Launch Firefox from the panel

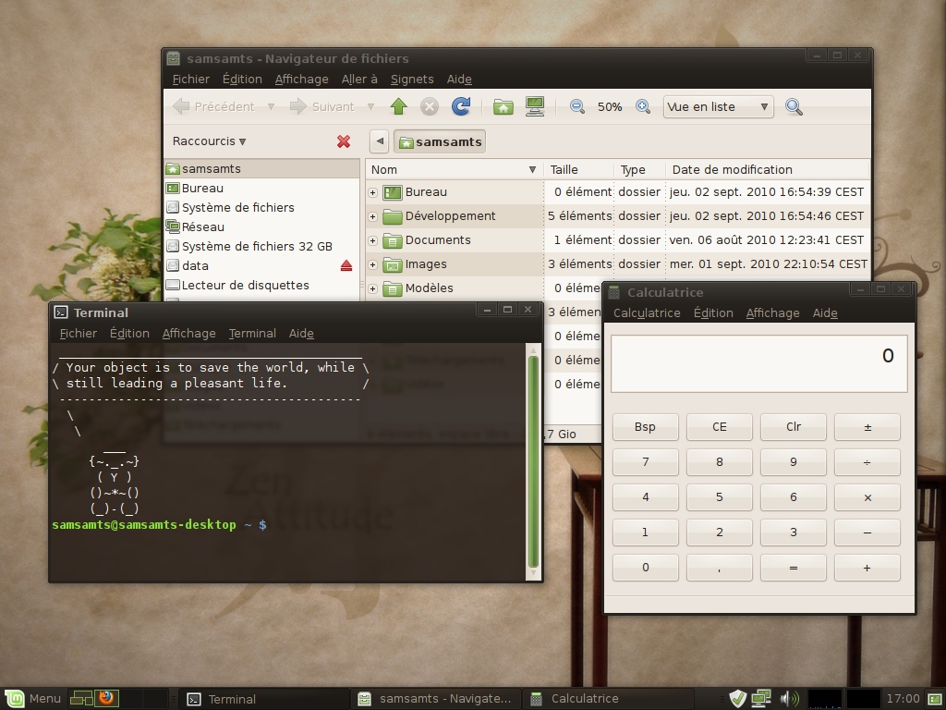pyautogui.click(x=107, y=698)
